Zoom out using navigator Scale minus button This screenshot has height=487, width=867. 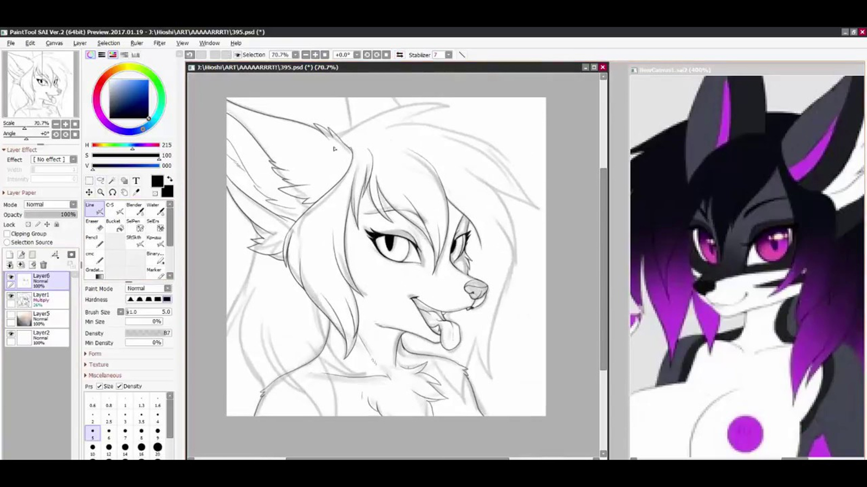click(x=56, y=124)
